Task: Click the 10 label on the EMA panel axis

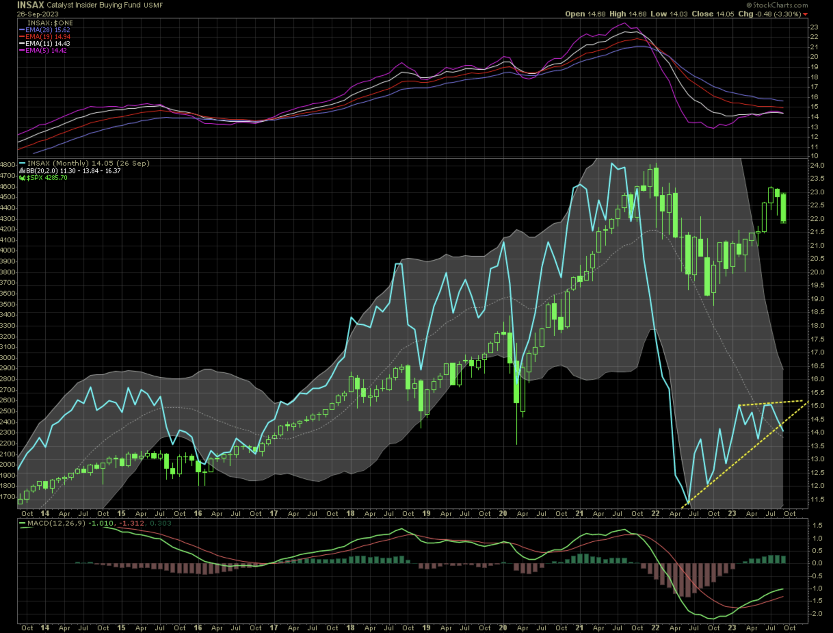Action: (x=814, y=156)
